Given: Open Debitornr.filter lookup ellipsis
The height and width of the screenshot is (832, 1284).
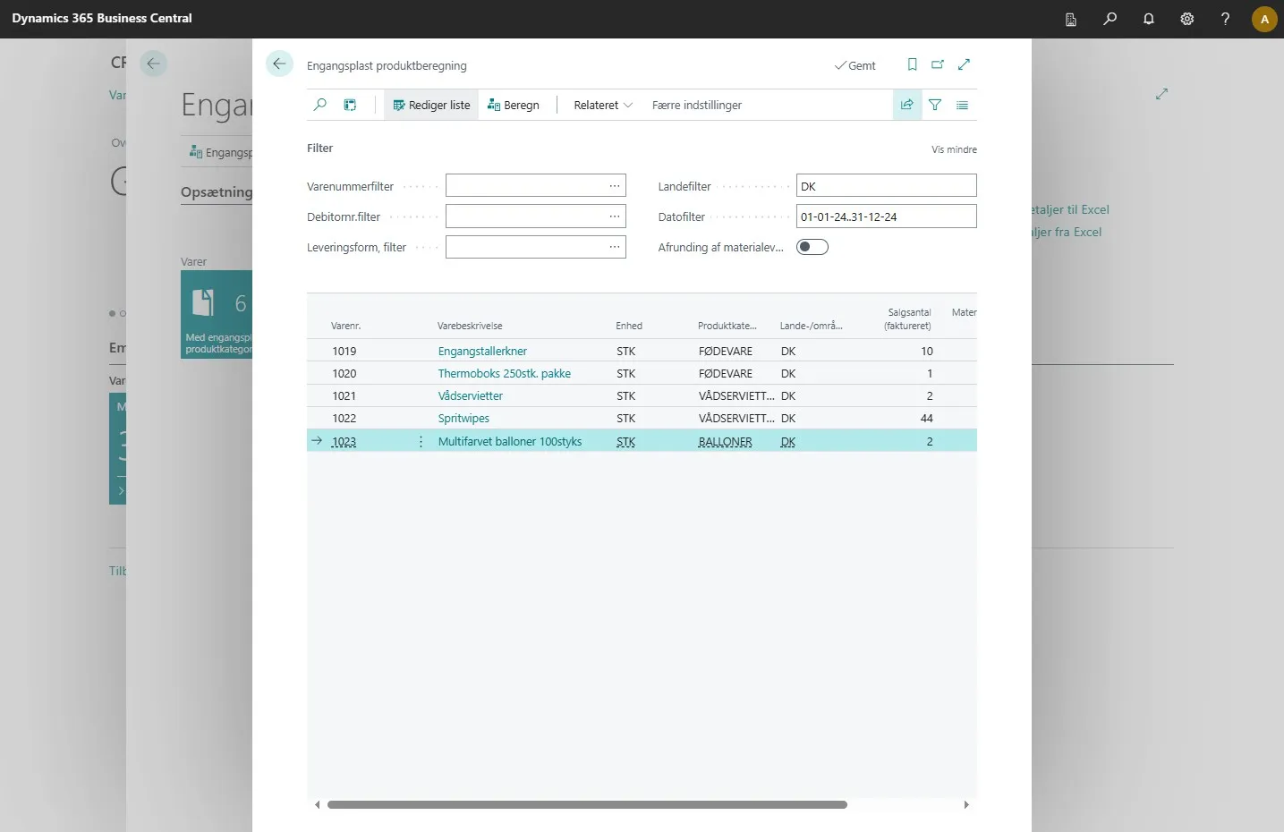Looking at the screenshot, I should [x=615, y=216].
